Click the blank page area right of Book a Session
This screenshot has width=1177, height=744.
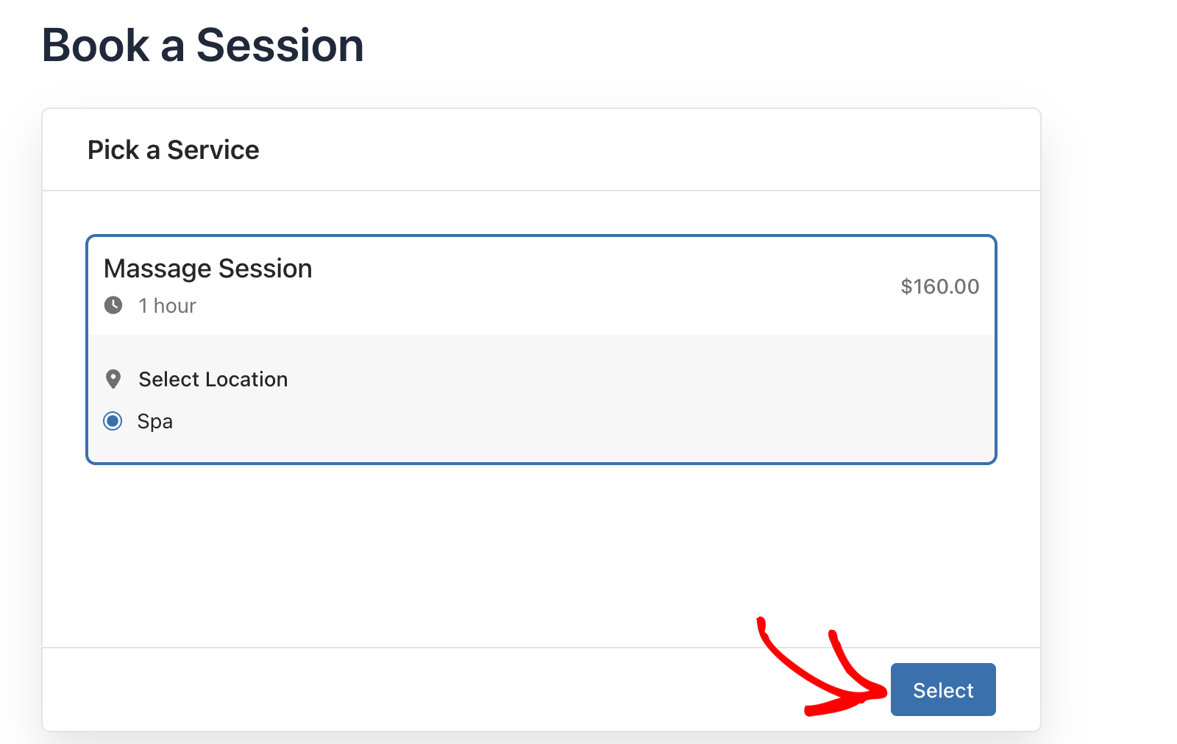[x=736, y=46]
